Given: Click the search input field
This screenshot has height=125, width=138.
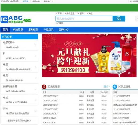Looking at the screenshot, I should pos(84,19).
